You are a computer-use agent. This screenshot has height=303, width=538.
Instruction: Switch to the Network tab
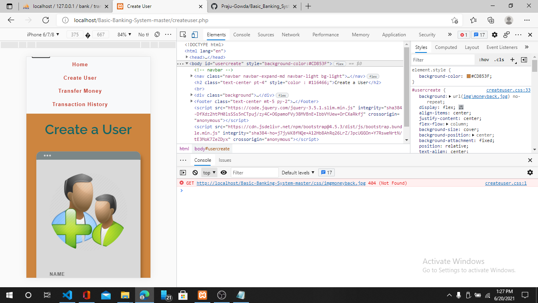[x=291, y=35]
